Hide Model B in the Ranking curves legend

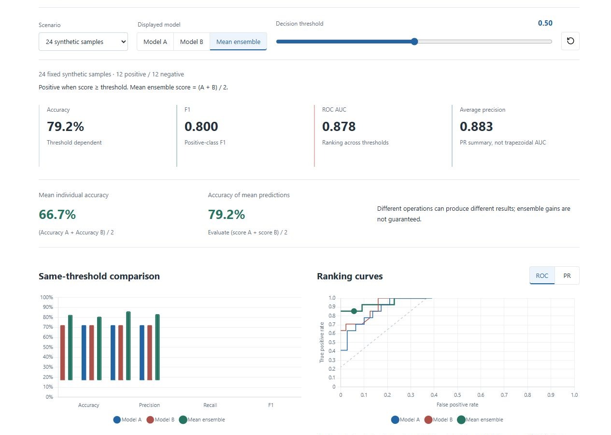pos(439,420)
